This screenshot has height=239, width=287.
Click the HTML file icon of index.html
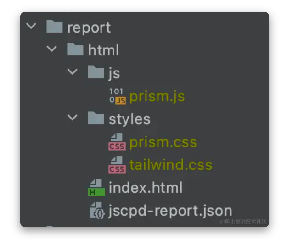tap(96, 188)
